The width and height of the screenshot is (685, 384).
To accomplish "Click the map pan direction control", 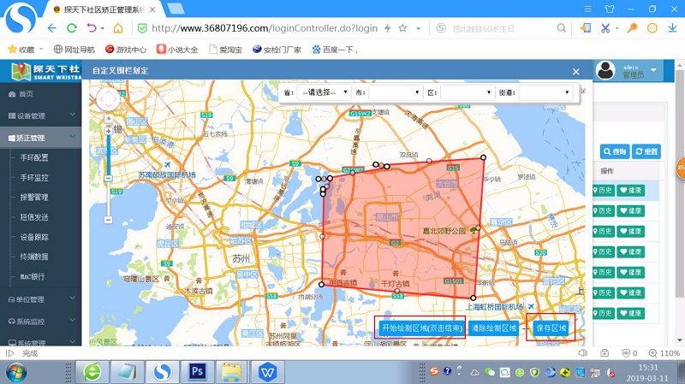I will (109, 99).
